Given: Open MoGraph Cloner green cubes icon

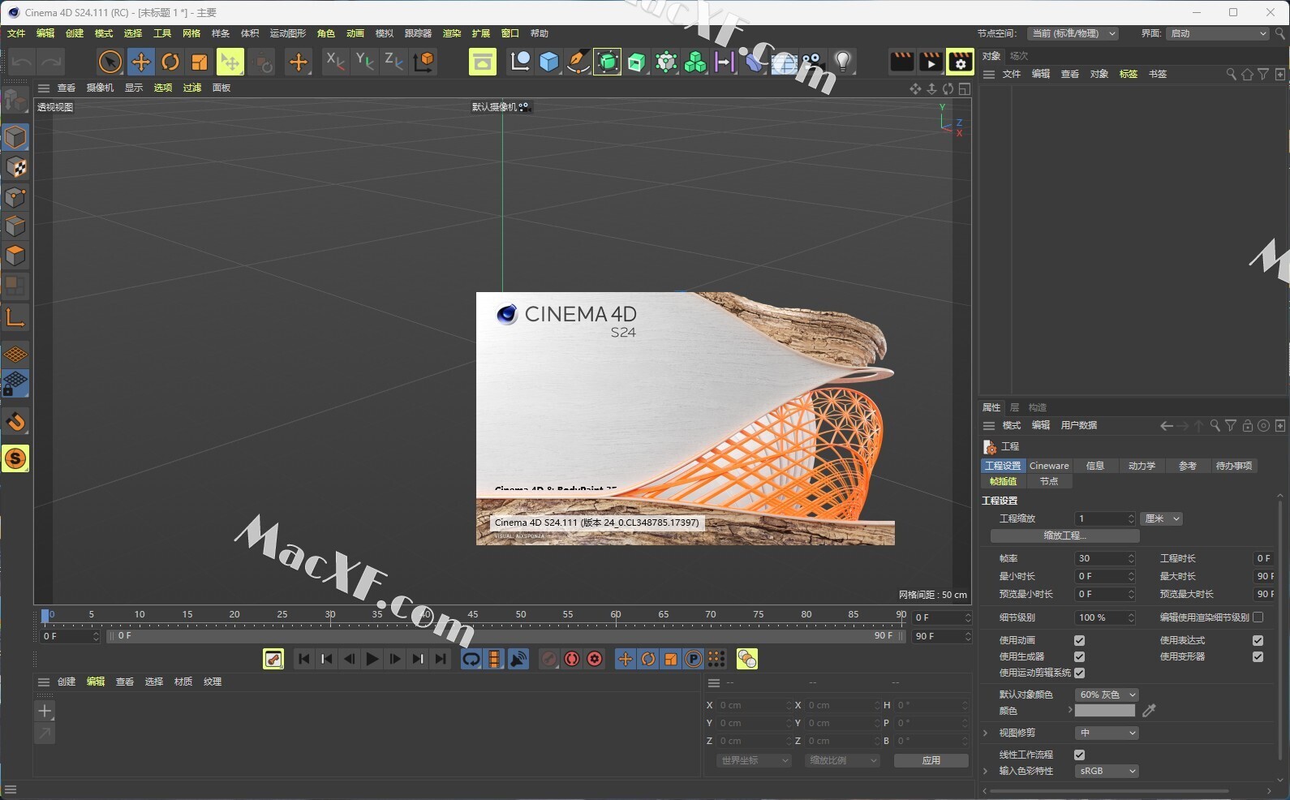Looking at the screenshot, I should tap(695, 62).
